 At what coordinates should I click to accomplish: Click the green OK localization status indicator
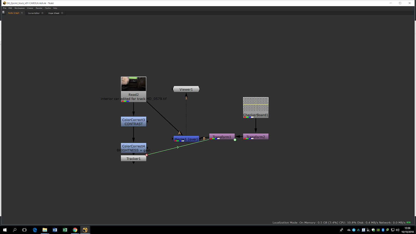tap(408, 223)
